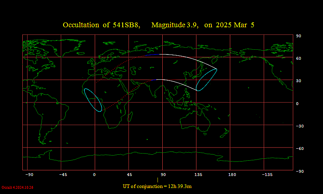The width and height of the screenshot is (323, 194).
Task: Click the '30' latitude label on right axis
Action: pyautogui.click(x=298, y=81)
